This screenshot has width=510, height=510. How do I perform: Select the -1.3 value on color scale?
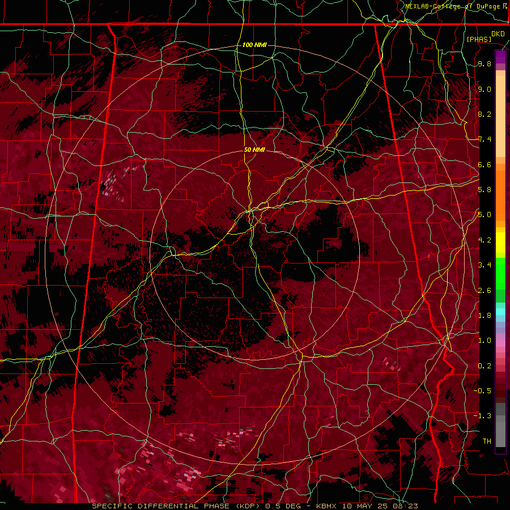point(482,416)
